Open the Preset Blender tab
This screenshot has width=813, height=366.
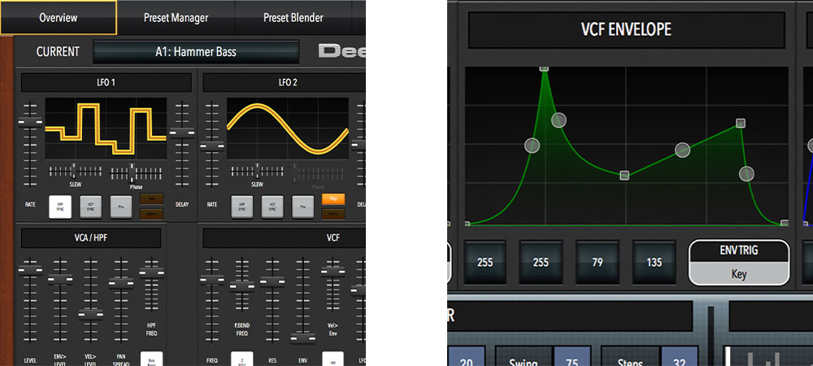point(293,17)
